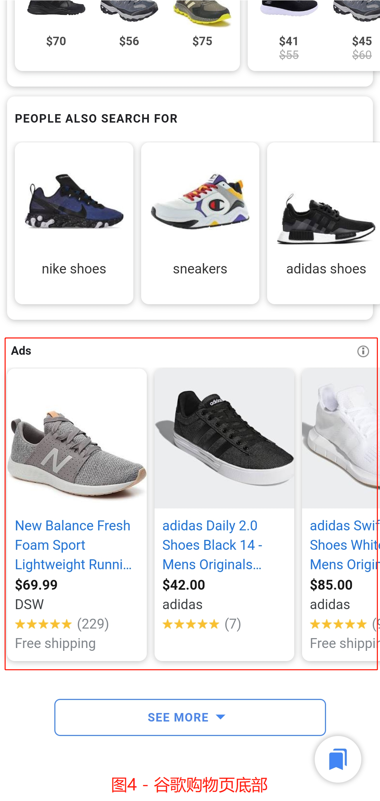View adidas Daily 2.0 rating with 7 reviews

(x=201, y=624)
